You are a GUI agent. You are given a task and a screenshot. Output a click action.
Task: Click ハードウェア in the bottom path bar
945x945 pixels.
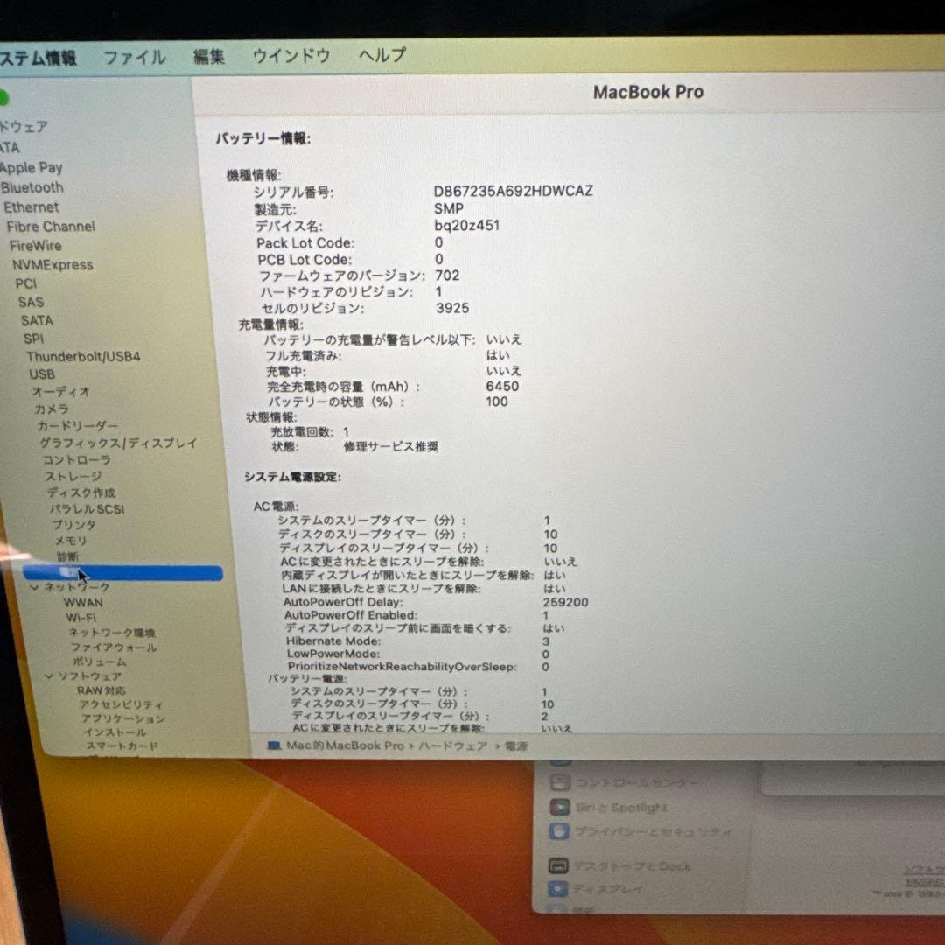click(x=452, y=746)
